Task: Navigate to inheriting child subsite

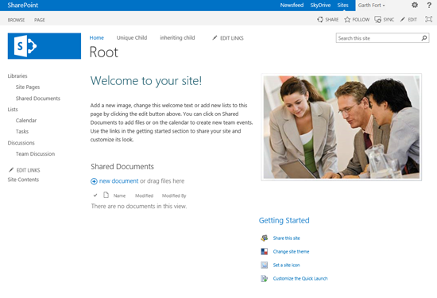Action: (x=177, y=37)
